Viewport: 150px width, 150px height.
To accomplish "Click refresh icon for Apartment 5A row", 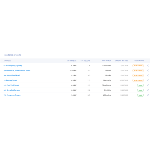I will 148,70.
